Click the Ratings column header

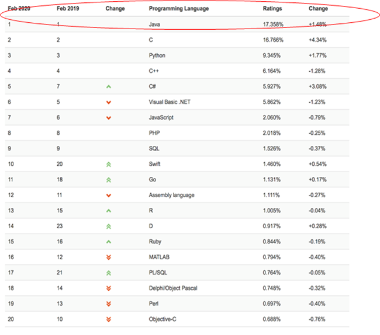tap(272, 9)
